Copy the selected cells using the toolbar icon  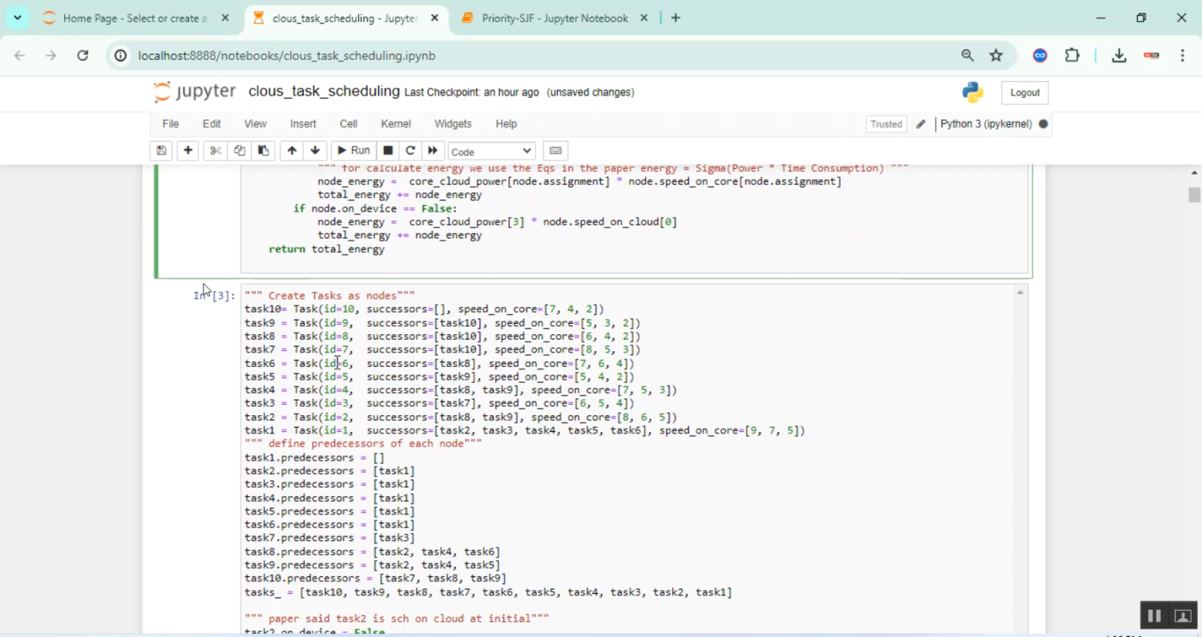pyautogui.click(x=239, y=151)
